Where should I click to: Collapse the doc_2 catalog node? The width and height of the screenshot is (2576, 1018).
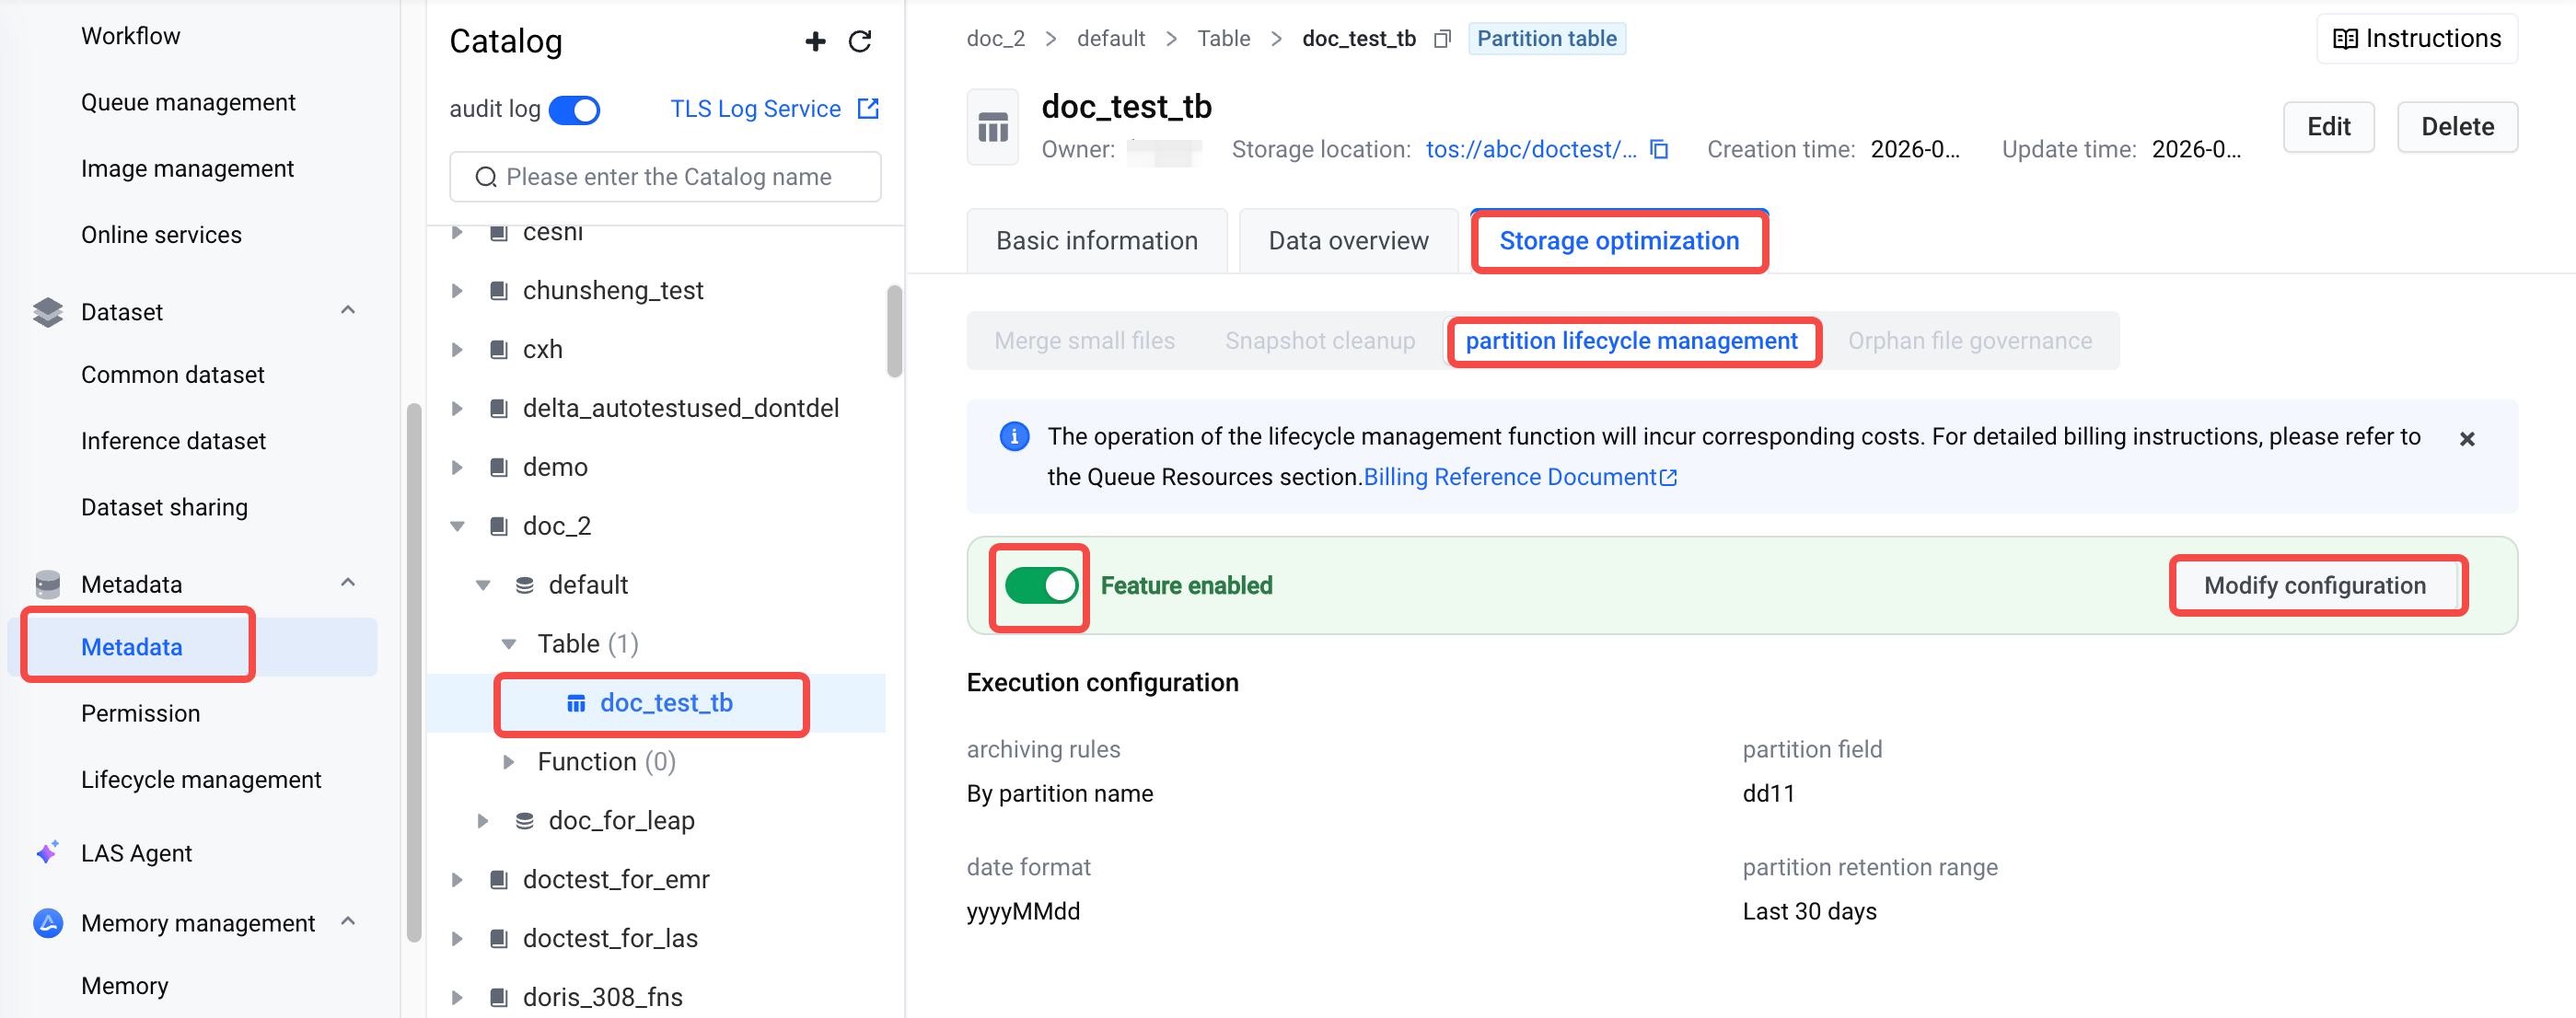[x=458, y=526]
